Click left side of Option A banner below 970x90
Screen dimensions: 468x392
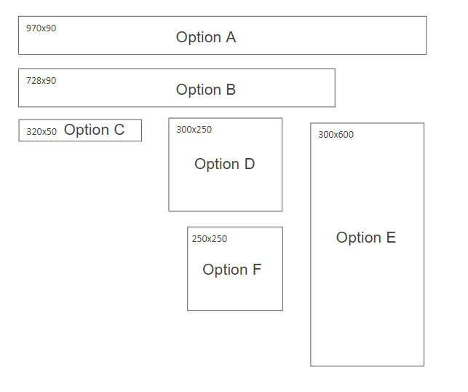44,44
